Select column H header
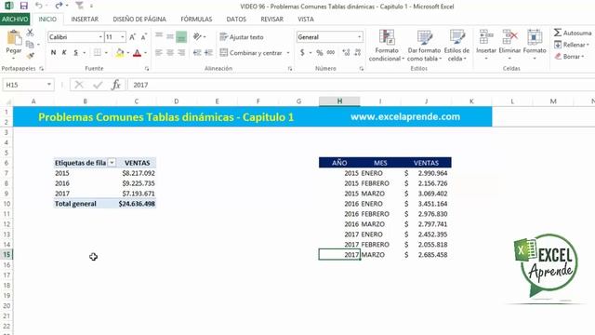The image size is (595, 335). pyautogui.click(x=339, y=101)
